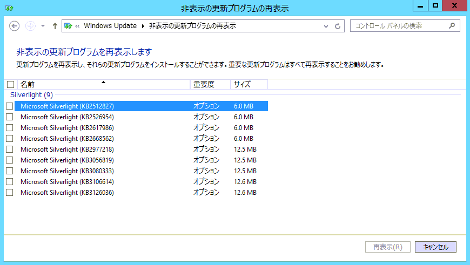This screenshot has width=470, height=265.
Task: Close the window with the X button
Action: (454, 6)
